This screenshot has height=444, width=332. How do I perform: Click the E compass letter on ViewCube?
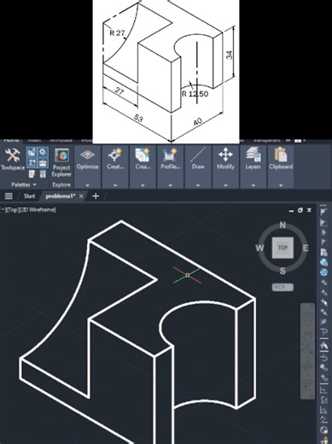[x=306, y=248]
